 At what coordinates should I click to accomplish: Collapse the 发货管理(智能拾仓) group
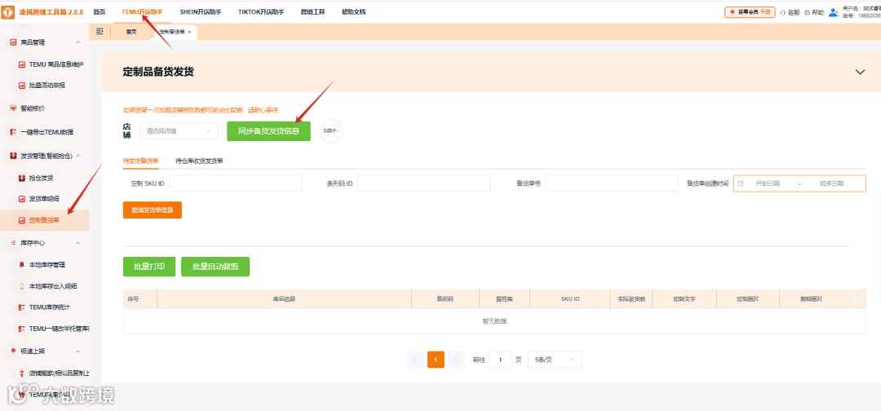tap(78, 156)
